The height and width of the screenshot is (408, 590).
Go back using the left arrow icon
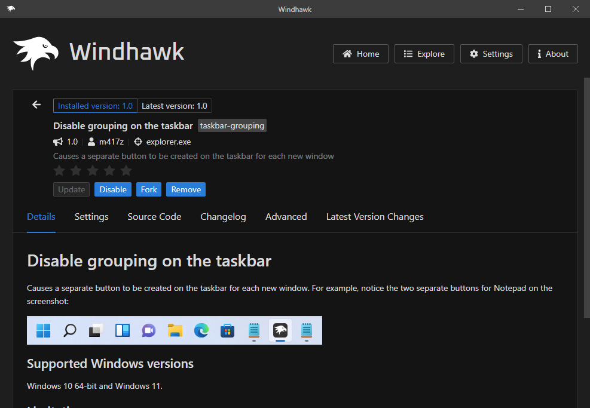point(36,105)
